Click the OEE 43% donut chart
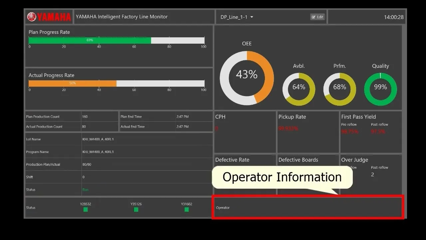 247,78
